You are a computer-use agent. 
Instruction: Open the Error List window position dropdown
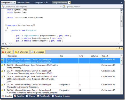click(x=117, y=48)
